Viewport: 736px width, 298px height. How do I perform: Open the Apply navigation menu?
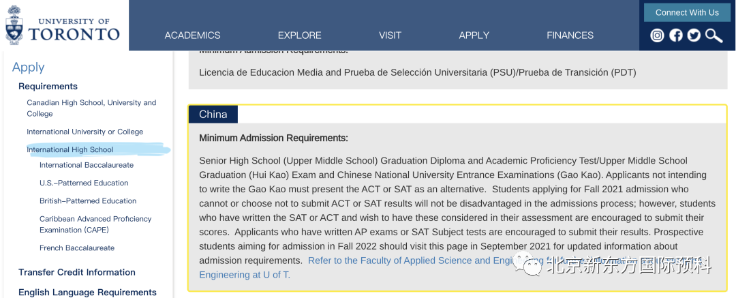click(474, 35)
